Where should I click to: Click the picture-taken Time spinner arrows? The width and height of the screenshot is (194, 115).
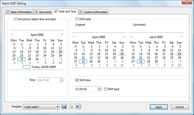coord(62,80)
